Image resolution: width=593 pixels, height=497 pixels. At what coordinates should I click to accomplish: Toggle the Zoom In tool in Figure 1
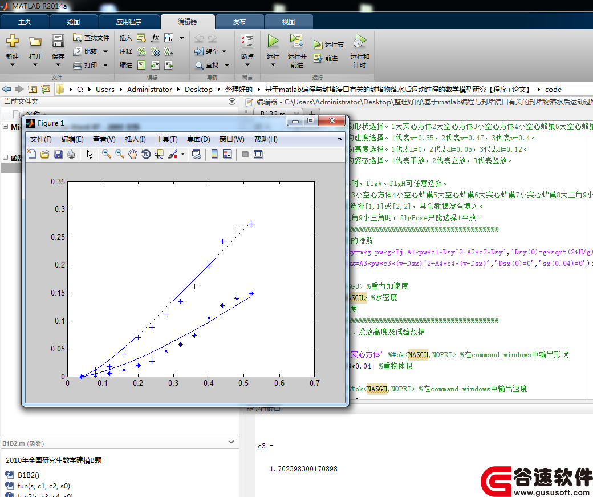pyautogui.click(x=107, y=154)
